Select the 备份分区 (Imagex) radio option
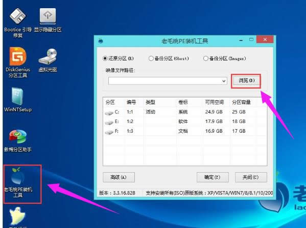306x228 pixels. pyautogui.click(x=206, y=58)
